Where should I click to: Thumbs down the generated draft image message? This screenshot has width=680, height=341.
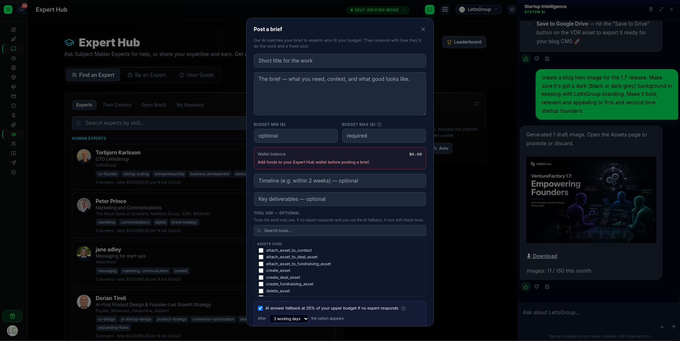coord(537,287)
